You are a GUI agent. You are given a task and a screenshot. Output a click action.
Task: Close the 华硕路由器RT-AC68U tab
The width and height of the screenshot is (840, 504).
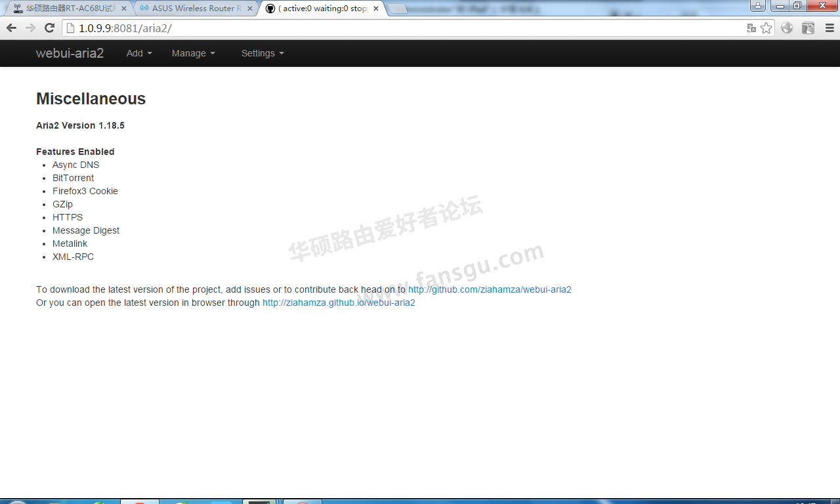123,9
